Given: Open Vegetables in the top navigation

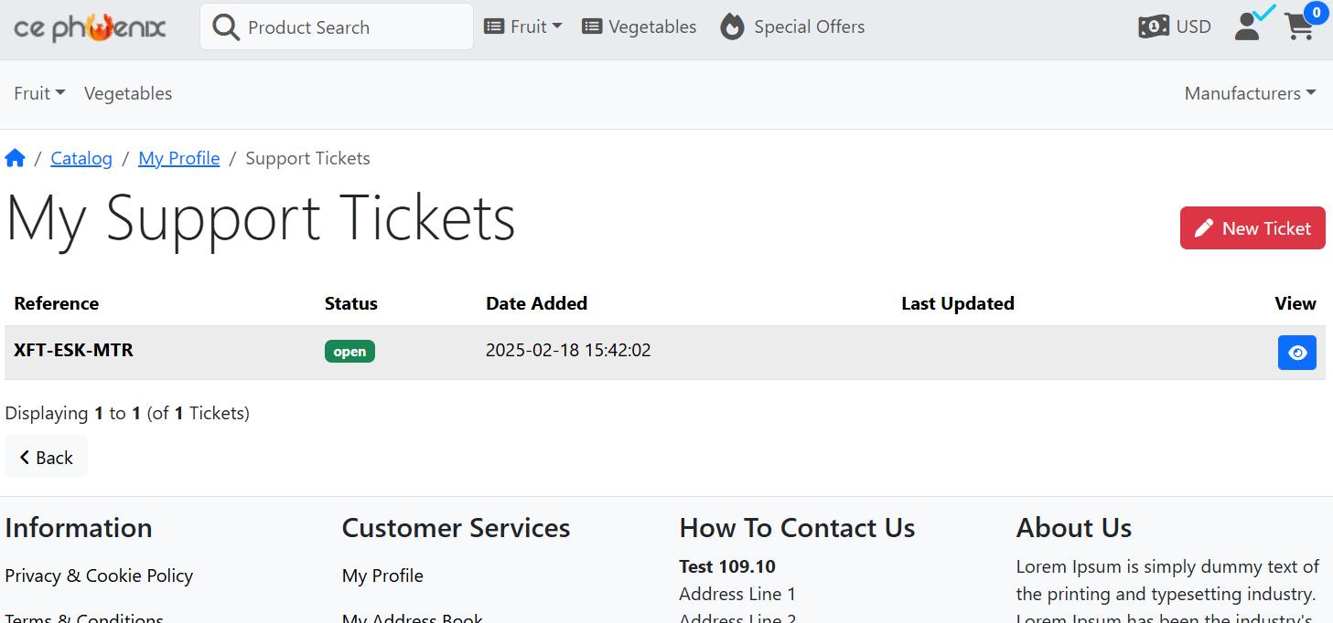Looking at the screenshot, I should point(640,26).
